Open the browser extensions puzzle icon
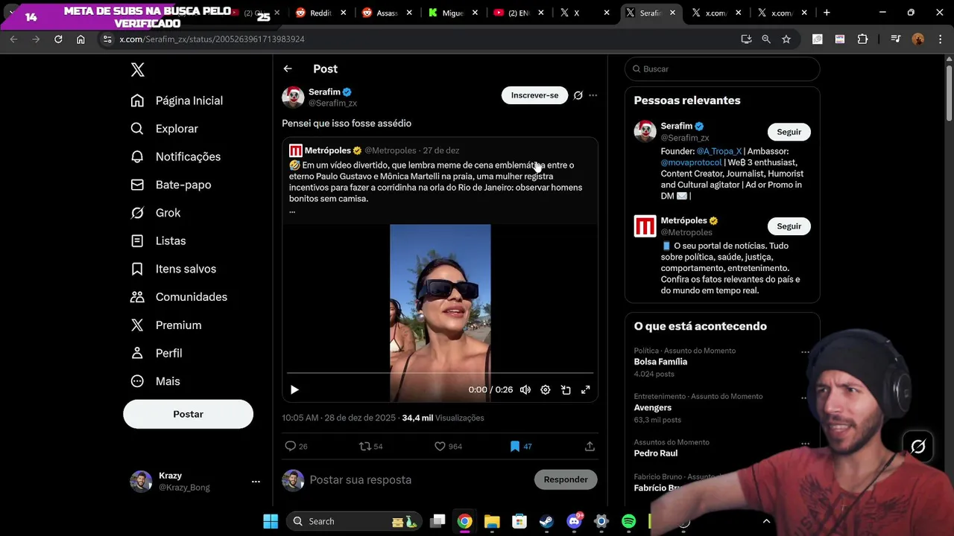 pyautogui.click(x=862, y=39)
